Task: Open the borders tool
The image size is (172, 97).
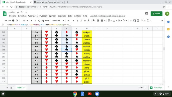Action: tap(98, 20)
